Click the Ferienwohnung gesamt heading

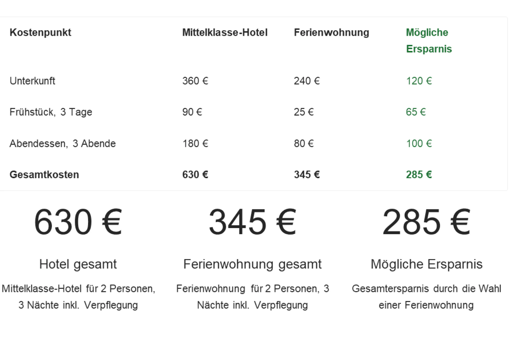click(x=252, y=264)
